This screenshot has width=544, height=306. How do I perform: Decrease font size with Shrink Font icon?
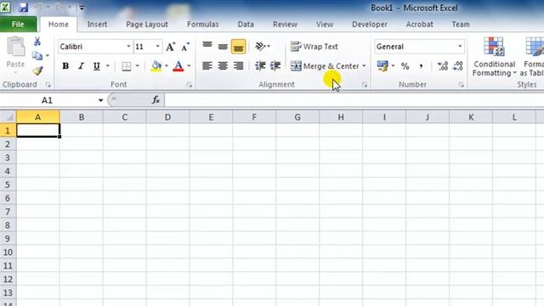pyautogui.click(x=185, y=47)
